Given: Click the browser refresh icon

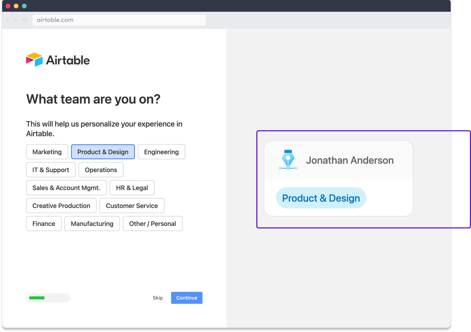Looking at the screenshot, I should [x=24, y=20].
